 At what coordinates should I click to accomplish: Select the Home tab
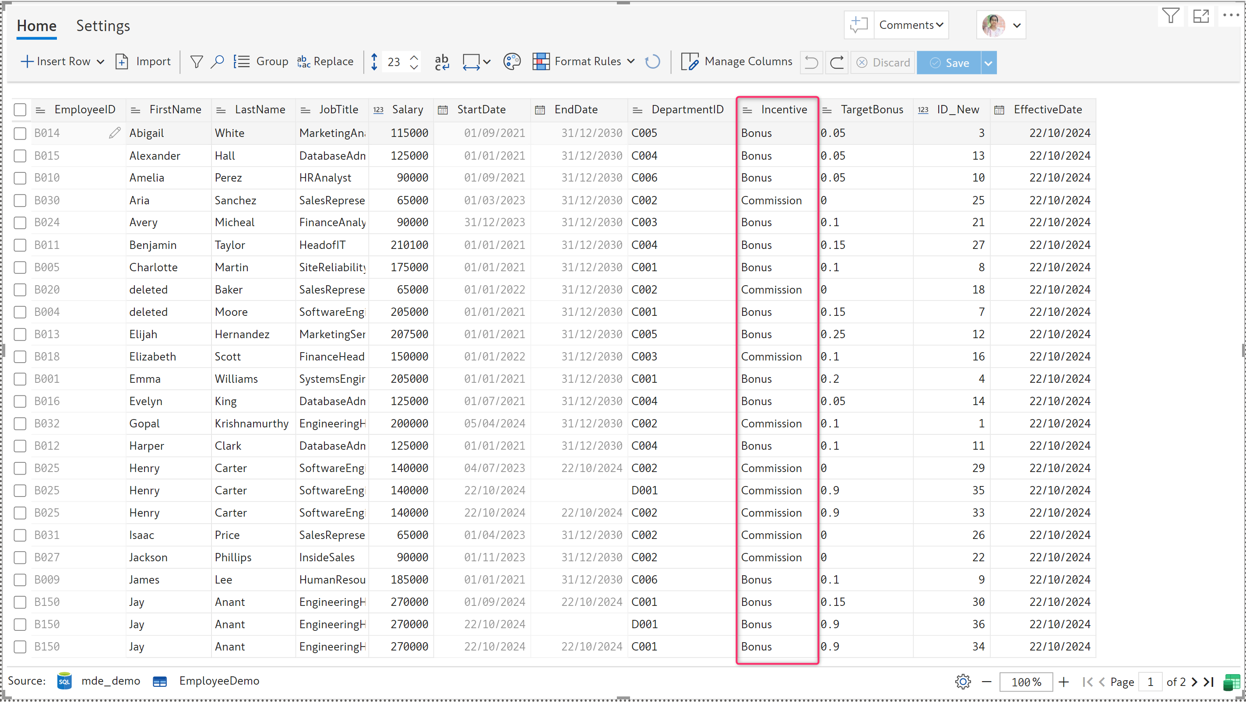tap(37, 26)
